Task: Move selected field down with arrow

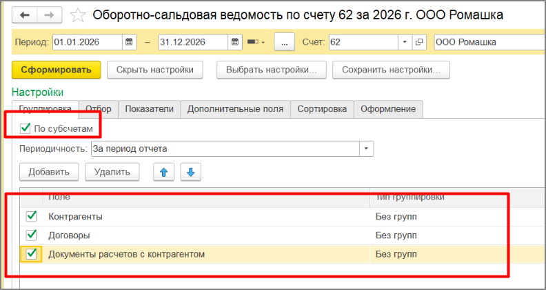Action: tap(191, 172)
